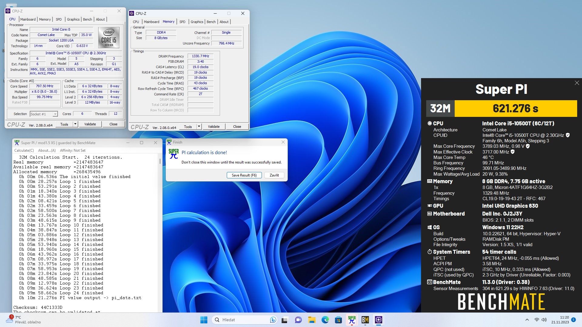Viewport: 582px width, 327px height.
Task: Open the Bench tab in the left CPU-Z window
Action: pyautogui.click(x=87, y=19)
